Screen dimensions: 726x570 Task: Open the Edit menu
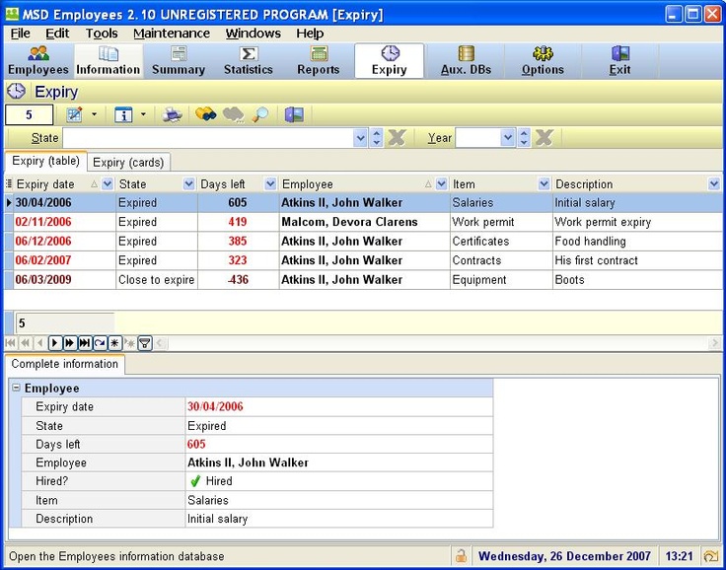(57, 34)
